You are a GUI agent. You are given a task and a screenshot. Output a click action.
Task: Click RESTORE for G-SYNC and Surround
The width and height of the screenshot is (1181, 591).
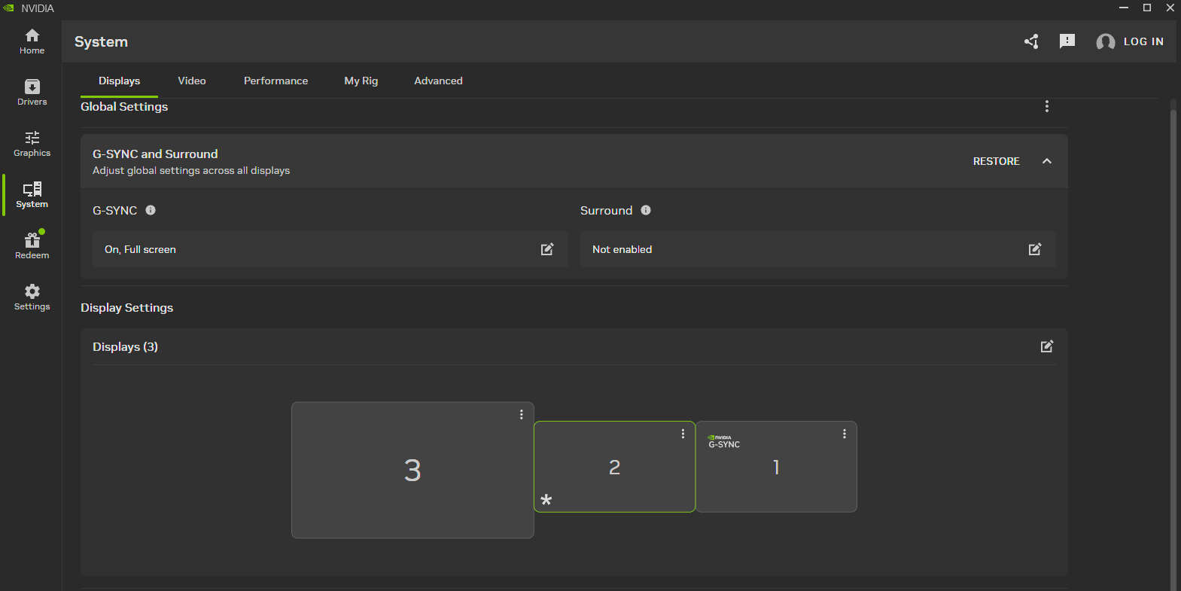tap(996, 161)
